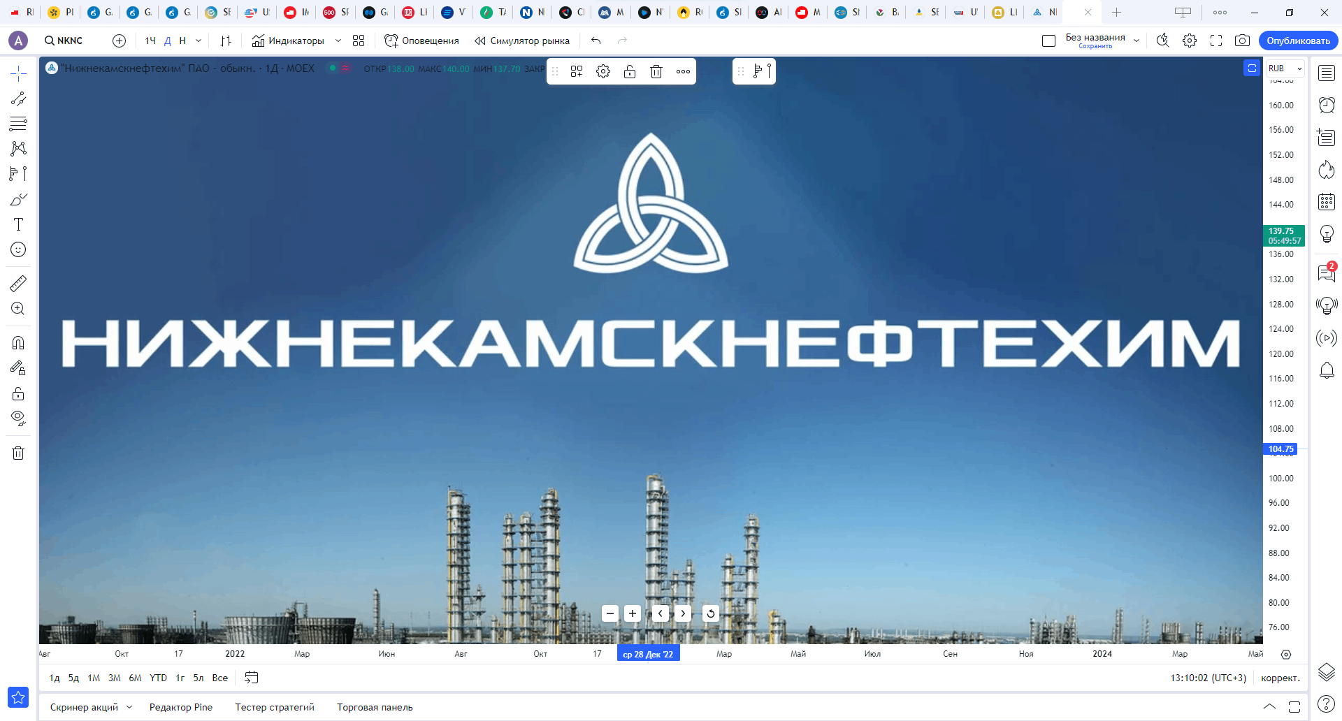Open more options in floating toolbar
1342x721 pixels.
point(683,71)
